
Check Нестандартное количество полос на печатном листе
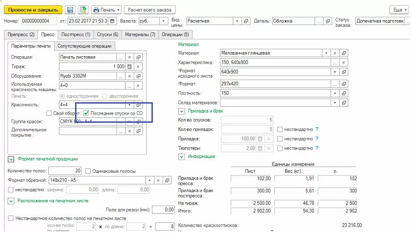coord(11,218)
